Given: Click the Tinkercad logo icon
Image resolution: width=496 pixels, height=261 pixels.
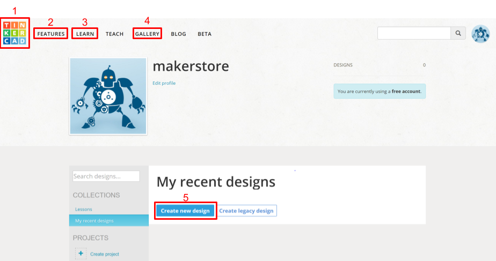Looking at the screenshot, I should point(14,33).
